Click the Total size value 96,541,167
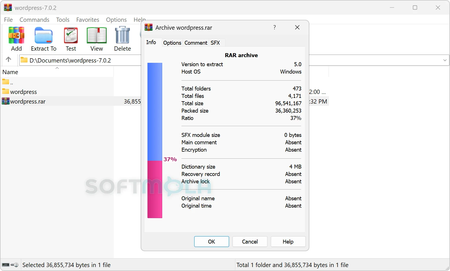This screenshot has width=450, height=271. pos(288,103)
